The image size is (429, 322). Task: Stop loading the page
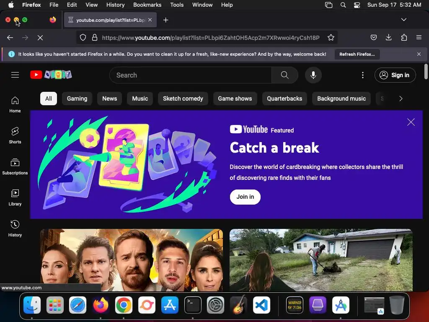tap(40, 38)
